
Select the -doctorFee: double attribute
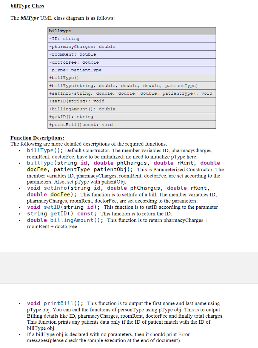click(132, 62)
